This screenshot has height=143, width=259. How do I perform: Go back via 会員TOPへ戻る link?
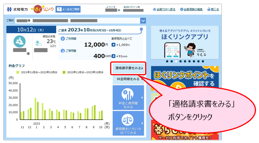click(164, 9)
